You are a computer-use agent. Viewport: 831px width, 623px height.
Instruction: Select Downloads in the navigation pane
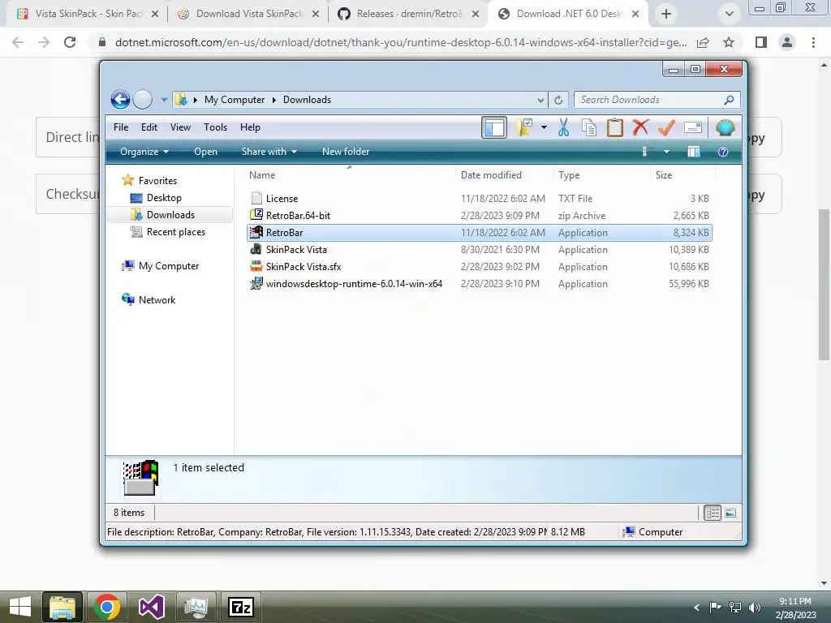(170, 214)
